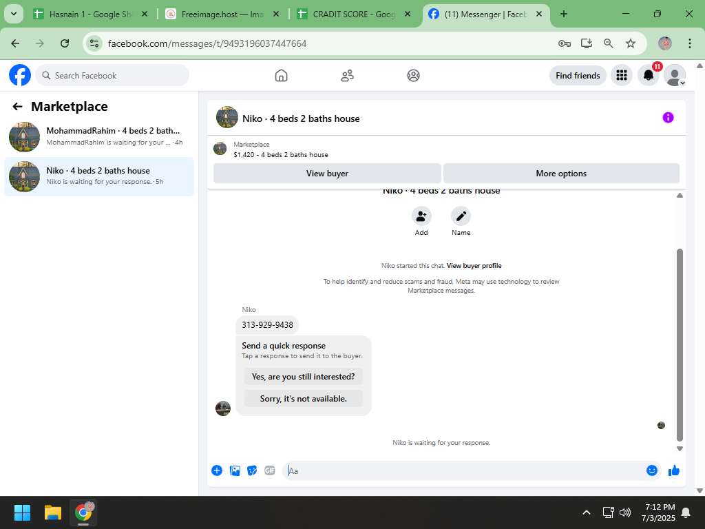Open the taskbar clock showing 7:12 PM
The width and height of the screenshot is (705, 529).
[659, 512]
